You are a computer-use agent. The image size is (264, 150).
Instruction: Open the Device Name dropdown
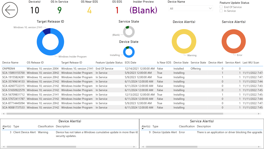click(190, 9)
